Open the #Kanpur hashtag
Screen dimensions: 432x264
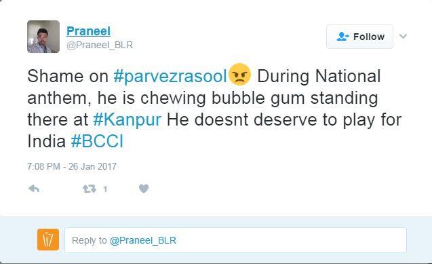pos(127,120)
